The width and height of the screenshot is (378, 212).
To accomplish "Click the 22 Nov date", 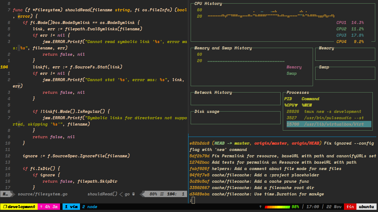I will (x=334, y=207).
